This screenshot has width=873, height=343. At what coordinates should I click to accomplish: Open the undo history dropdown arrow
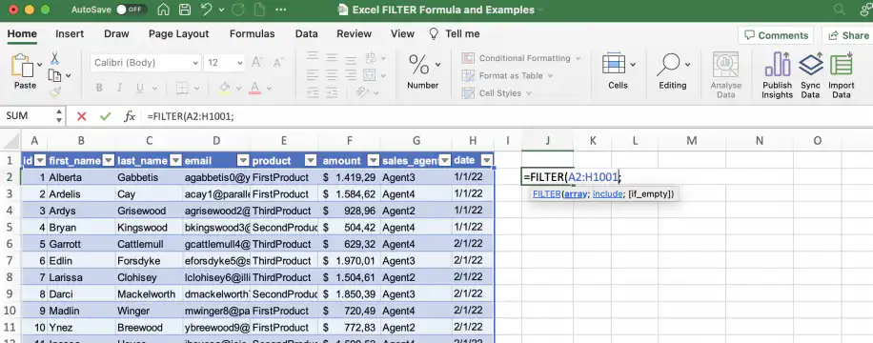tap(222, 10)
